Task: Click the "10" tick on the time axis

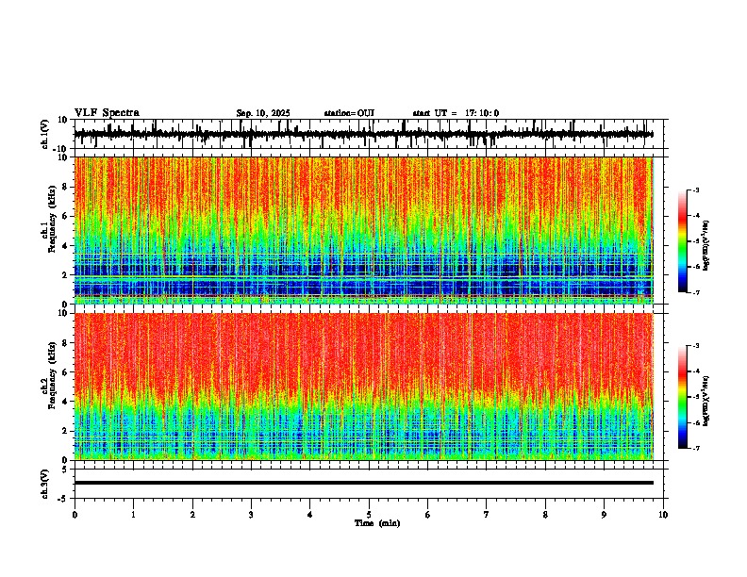Action: 663,515
